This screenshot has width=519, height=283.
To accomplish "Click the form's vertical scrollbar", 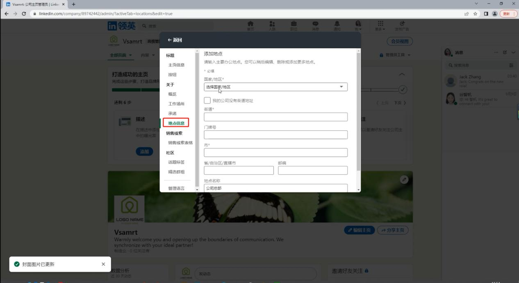I will coord(359,110).
